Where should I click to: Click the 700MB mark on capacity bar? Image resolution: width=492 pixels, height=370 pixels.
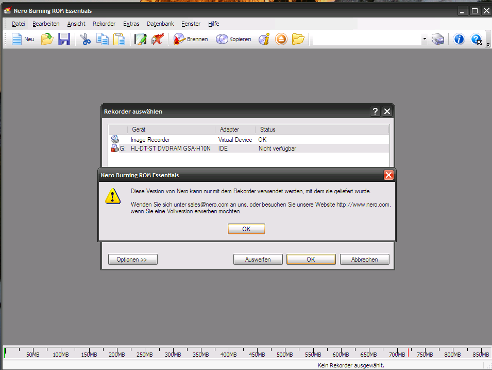[x=397, y=355]
